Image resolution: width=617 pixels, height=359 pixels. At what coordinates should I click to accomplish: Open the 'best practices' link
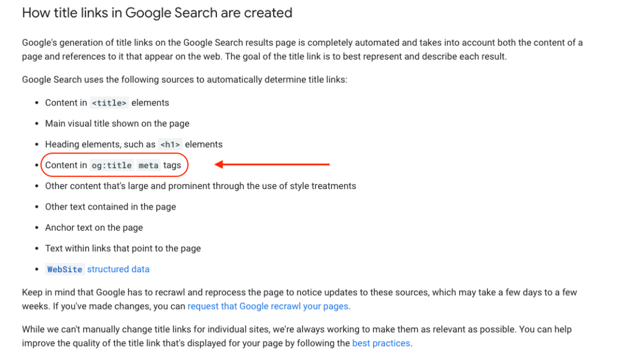coord(381,343)
